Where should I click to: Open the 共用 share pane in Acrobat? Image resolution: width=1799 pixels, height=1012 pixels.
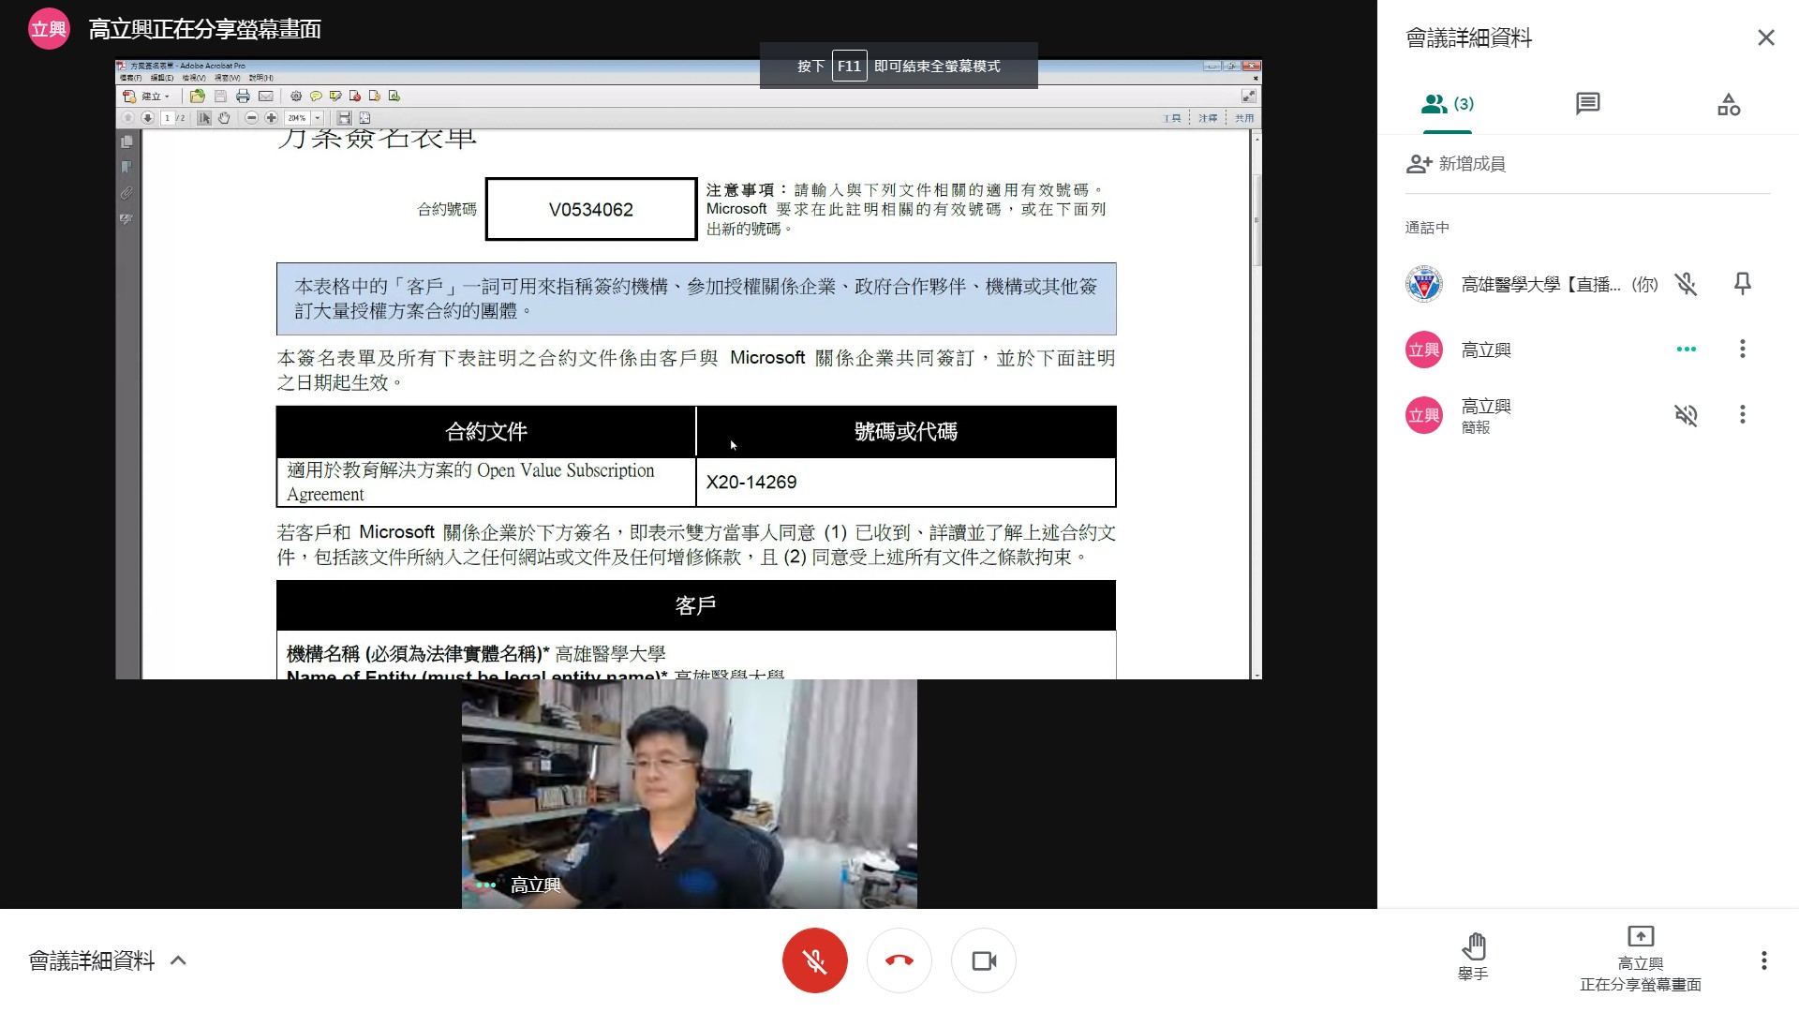pos(1243,118)
